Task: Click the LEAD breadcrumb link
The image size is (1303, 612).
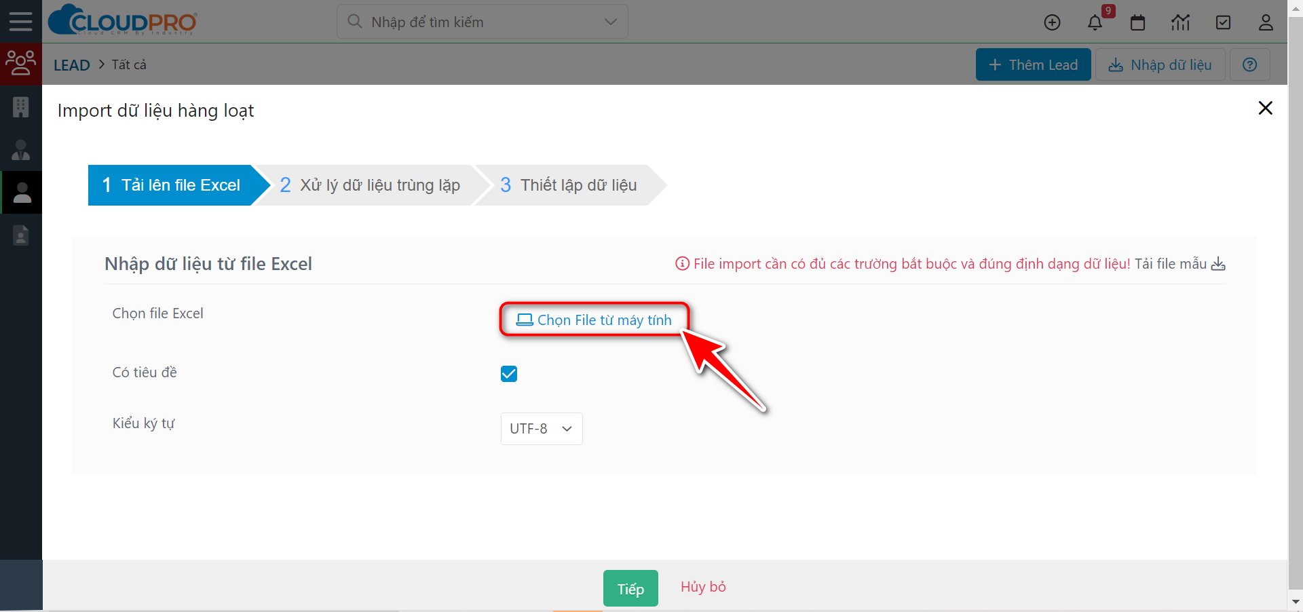Action: click(72, 65)
